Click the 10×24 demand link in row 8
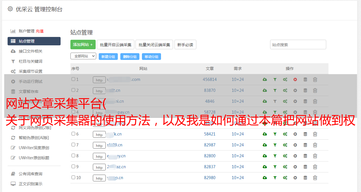The height and width of the screenshot is (192, 361). [x=238, y=156]
